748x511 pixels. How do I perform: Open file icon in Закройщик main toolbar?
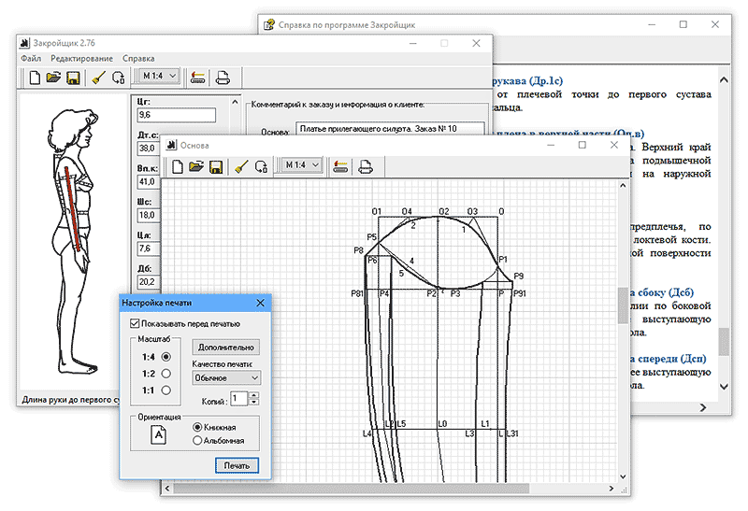(x=53, y=78)
